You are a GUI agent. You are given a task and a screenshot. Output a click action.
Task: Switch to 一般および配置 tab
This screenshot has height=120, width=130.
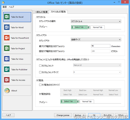(41, 12)
